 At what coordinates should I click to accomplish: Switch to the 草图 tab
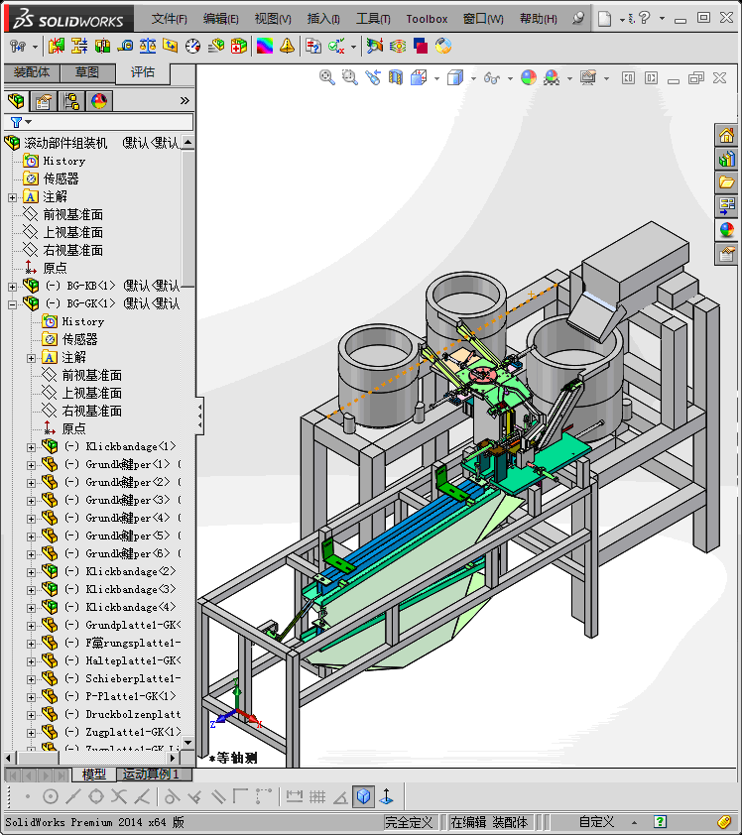(87, 72)
